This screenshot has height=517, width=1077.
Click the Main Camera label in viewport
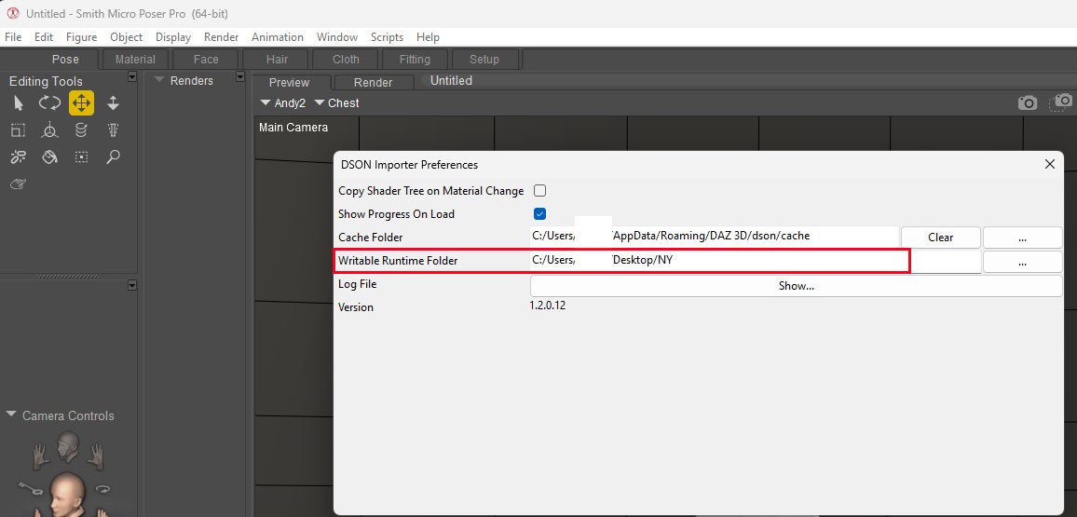coord(293,128)
